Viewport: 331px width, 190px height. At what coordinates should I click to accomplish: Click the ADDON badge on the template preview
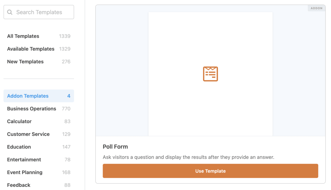point(316,8)
